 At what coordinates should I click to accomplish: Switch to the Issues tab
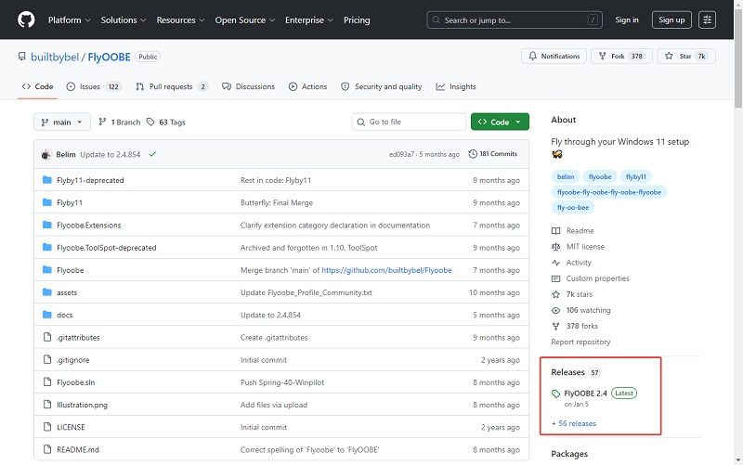(94, 86)
